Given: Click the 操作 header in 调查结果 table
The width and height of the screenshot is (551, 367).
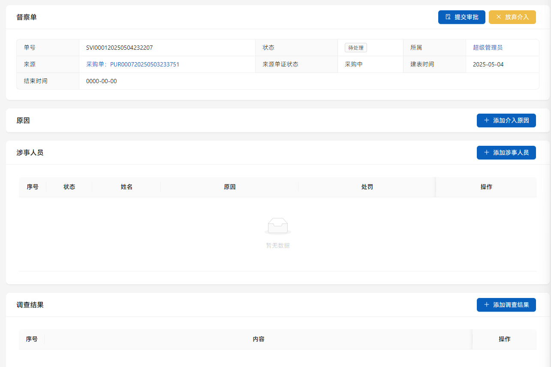Looking at the screenshot, I should [x=504, y=339].
